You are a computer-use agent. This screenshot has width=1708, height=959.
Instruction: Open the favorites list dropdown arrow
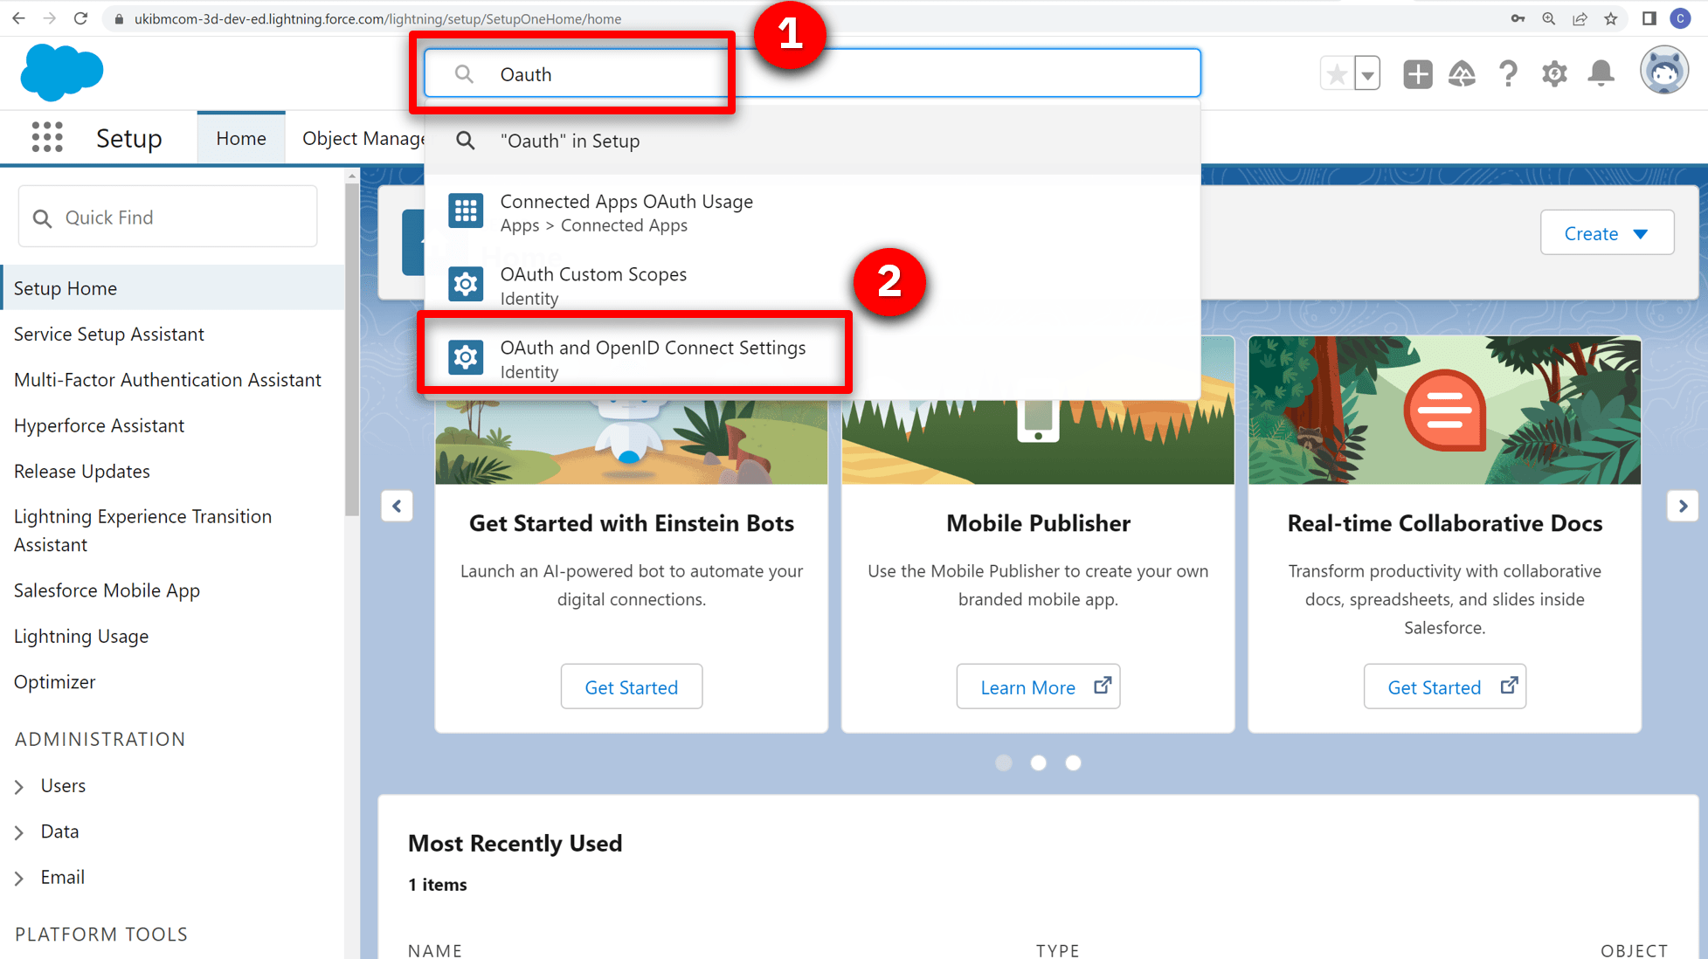pos(1367,74)
